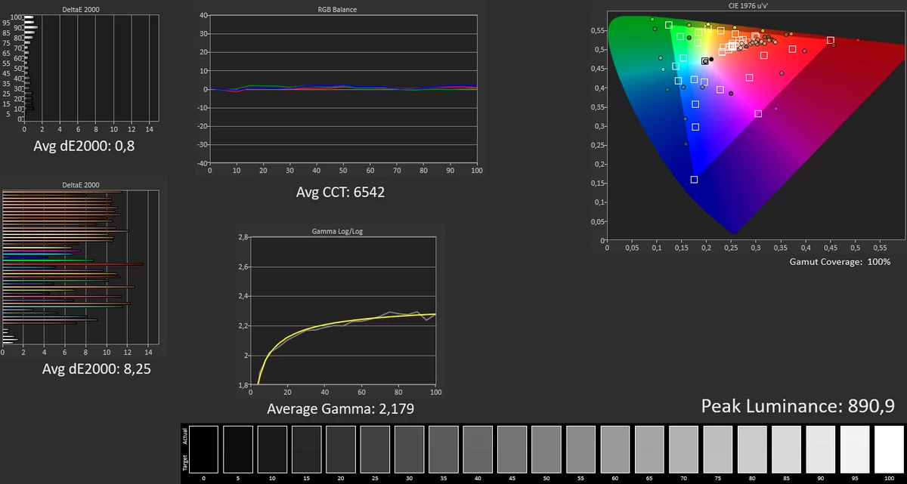Select the 30 grayscale patch swatch
Screen dimensions: 907x484
click(409, 449)
